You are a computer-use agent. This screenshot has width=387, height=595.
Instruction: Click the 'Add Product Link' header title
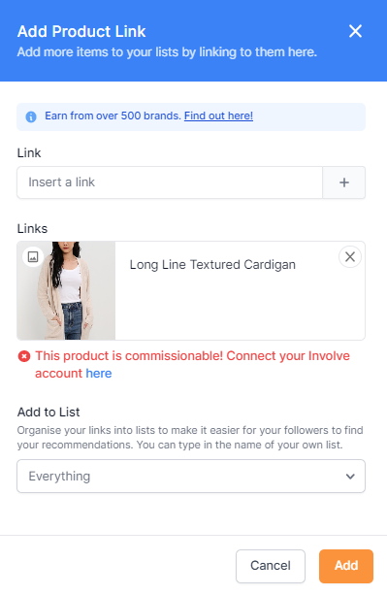tap(81, 31)
